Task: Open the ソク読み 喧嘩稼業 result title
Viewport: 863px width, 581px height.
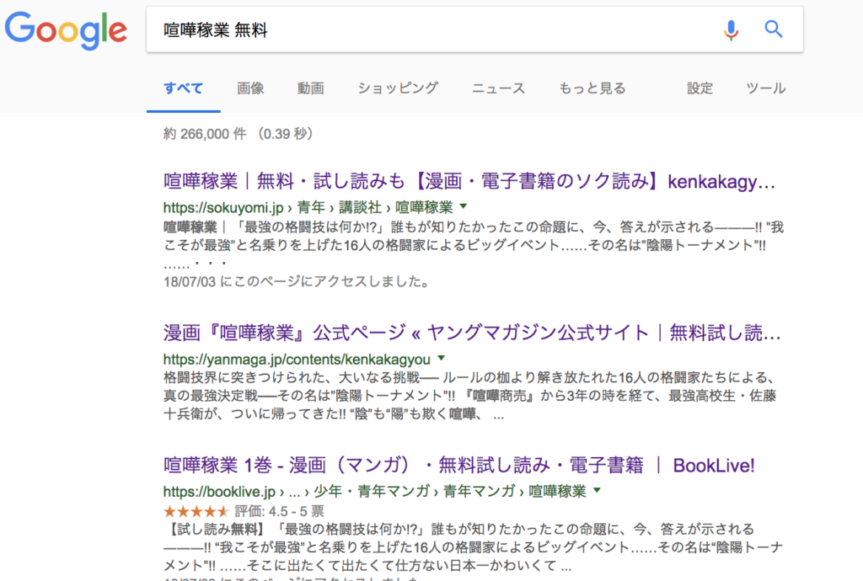Action: (x=469, y=181)
